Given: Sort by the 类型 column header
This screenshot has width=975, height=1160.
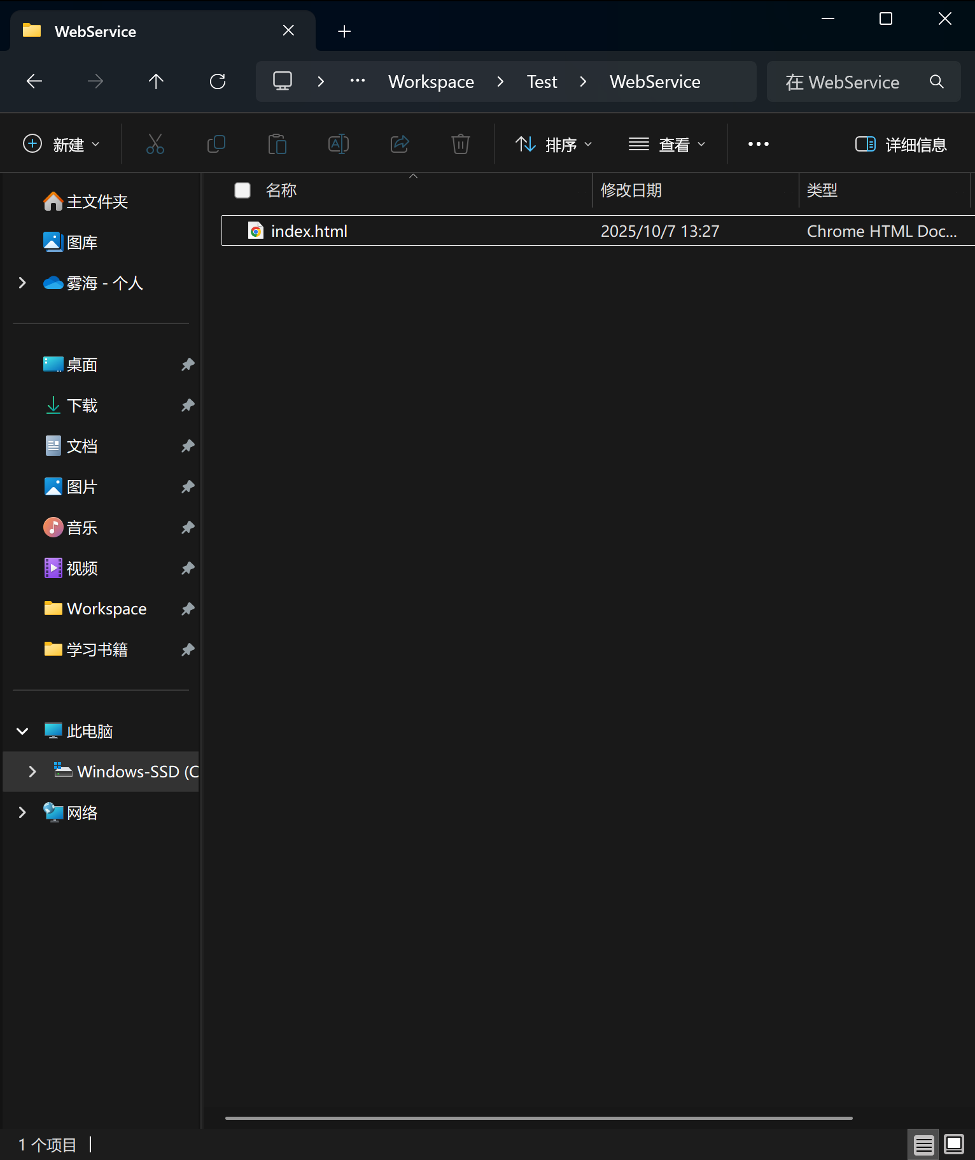Looking at the screenshot, I should tap(822, 190).
